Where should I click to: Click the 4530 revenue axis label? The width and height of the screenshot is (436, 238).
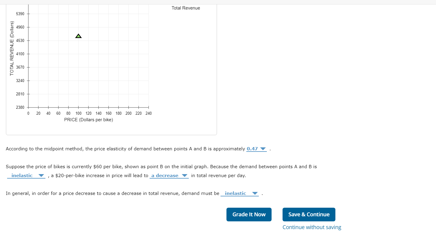click(20, 40)
